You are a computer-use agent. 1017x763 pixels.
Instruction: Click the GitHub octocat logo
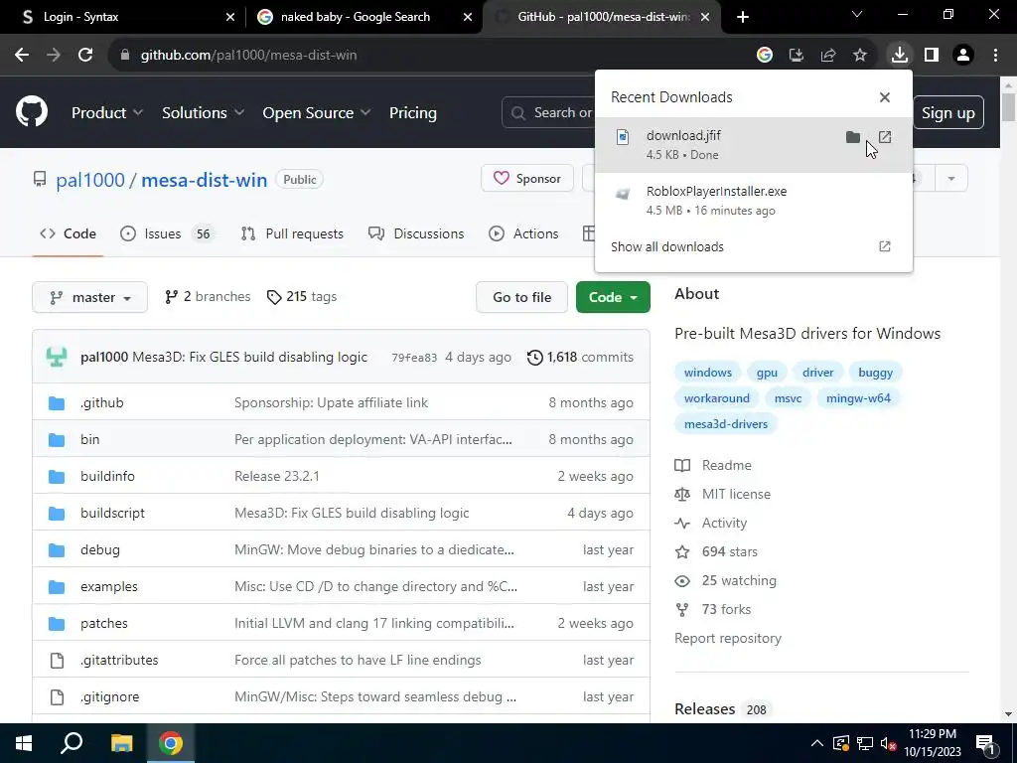(x=32, y=112)
